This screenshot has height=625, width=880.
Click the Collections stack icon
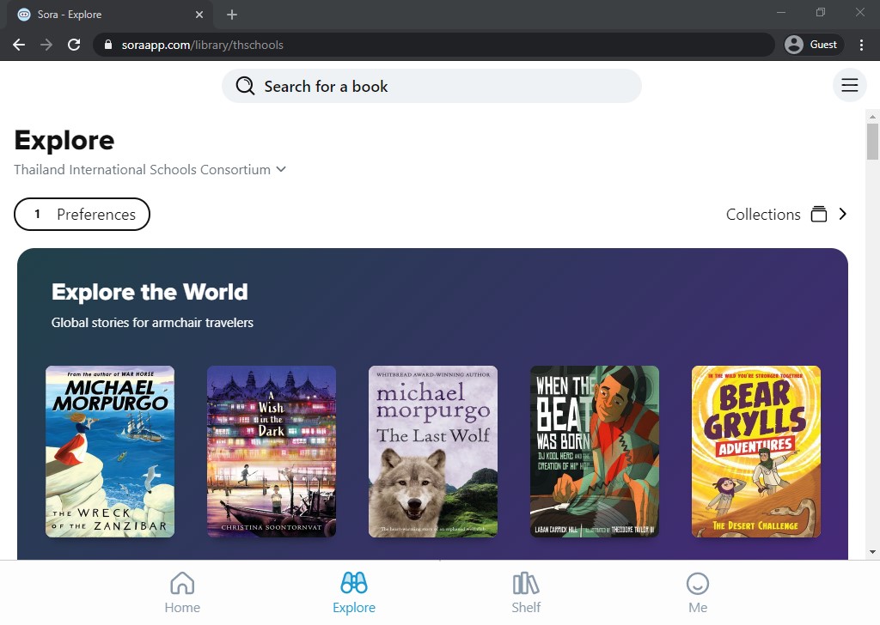(x=819, y=214)
